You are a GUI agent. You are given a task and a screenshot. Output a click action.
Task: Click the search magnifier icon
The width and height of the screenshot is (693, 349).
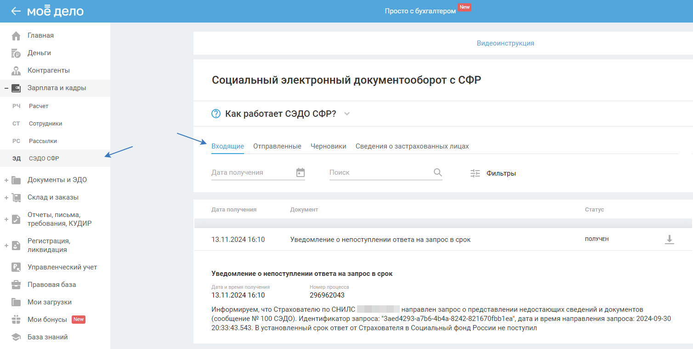pyautogui.click(x=438, y=172)
